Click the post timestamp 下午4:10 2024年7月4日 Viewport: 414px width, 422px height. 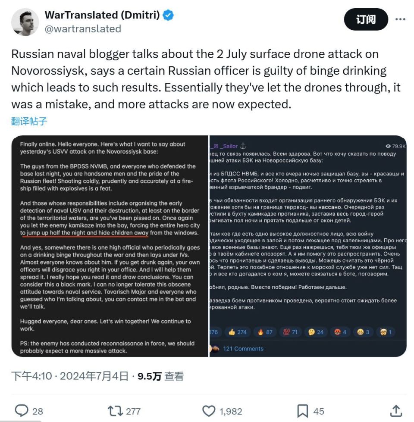point(70,376)
